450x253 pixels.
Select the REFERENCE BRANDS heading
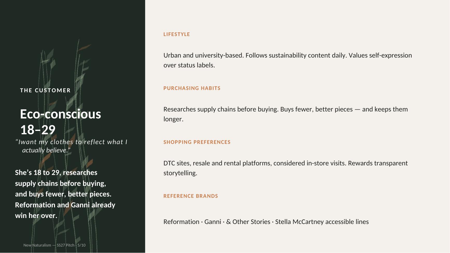191,196
